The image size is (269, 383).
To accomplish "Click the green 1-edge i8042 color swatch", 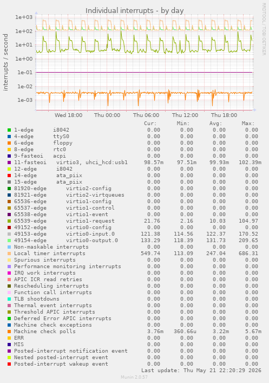I will tap(9, 130).
